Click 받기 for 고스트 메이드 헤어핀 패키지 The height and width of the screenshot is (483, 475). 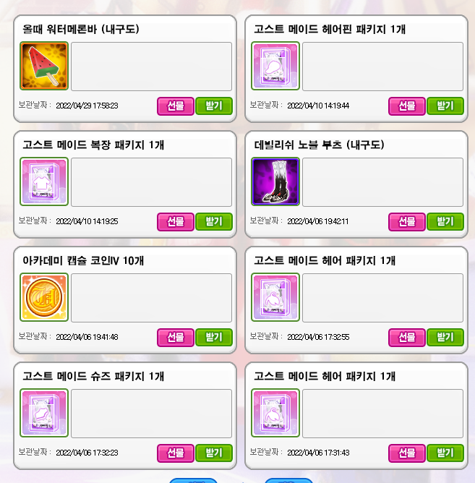pos(445,106)
